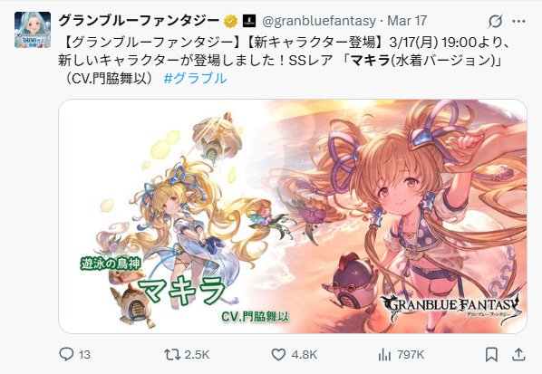The width and height of the screenshot is (542, 374).
Task: Click the 2.5K repost count
Action: (x=197, y=355)
